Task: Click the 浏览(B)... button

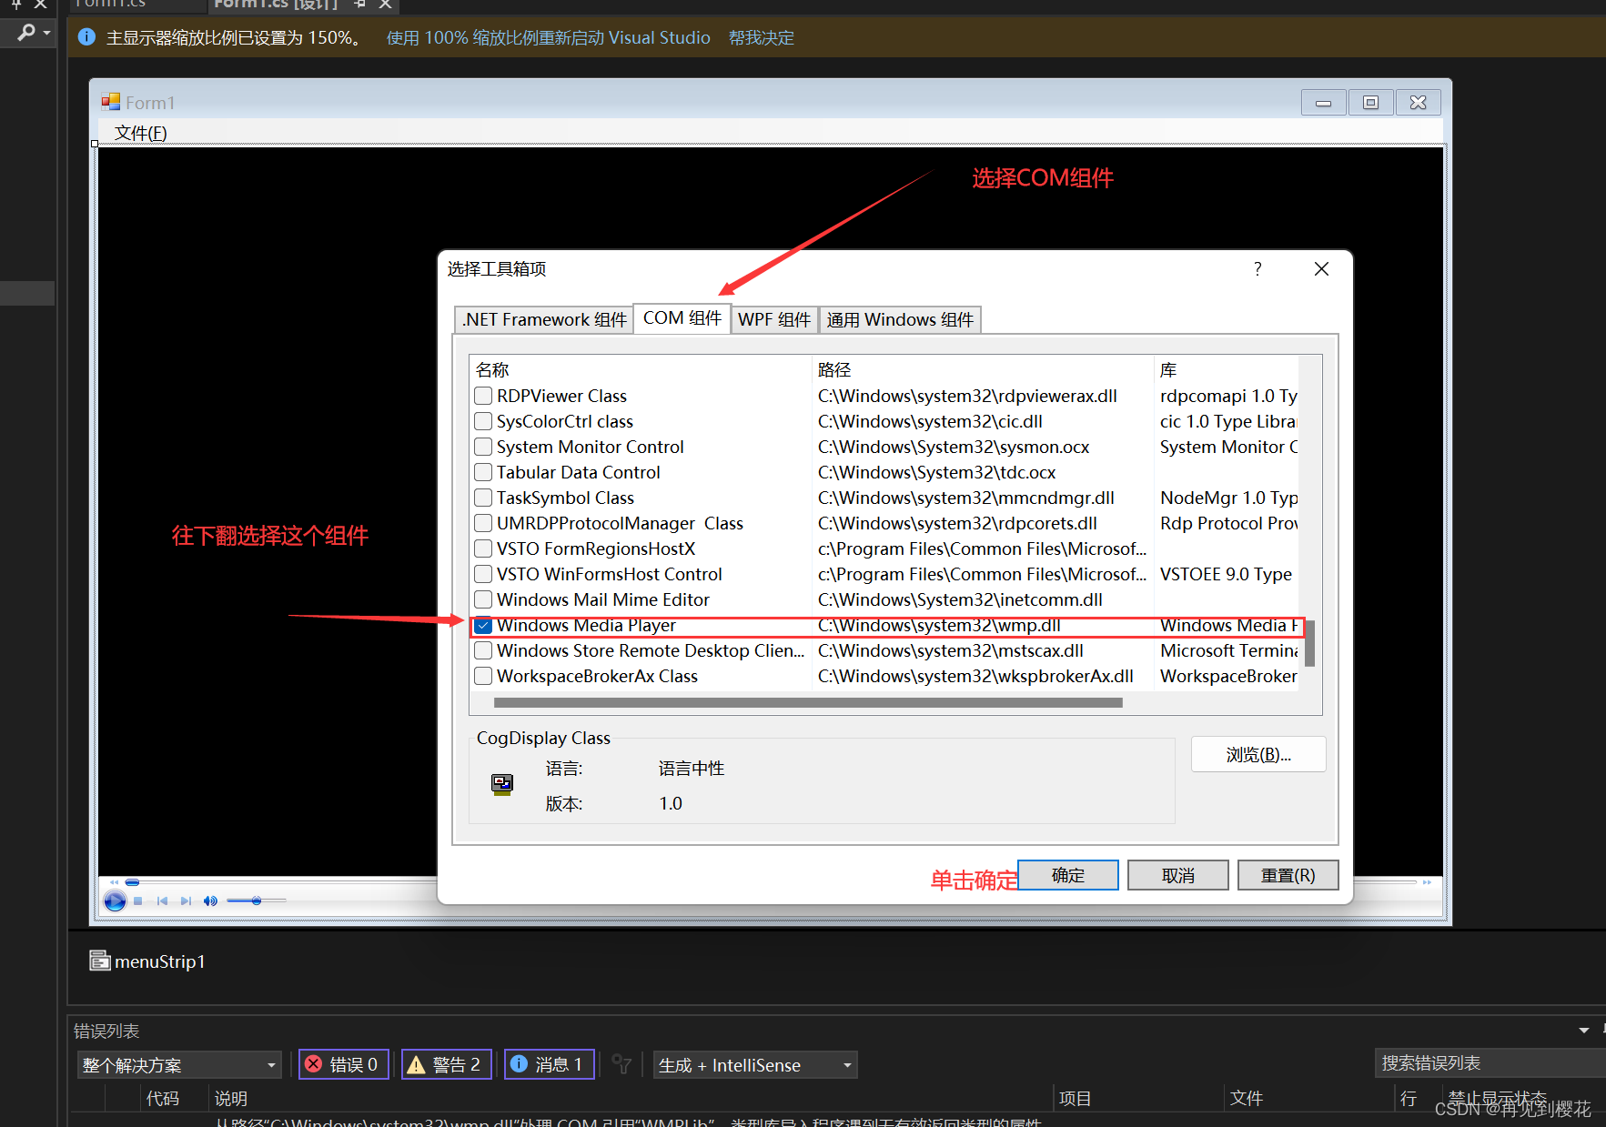Action: pos(1258,754)
